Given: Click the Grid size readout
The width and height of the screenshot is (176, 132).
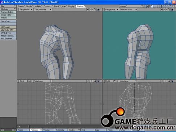Looking at the screenshot, I should (x=8, y=130).
